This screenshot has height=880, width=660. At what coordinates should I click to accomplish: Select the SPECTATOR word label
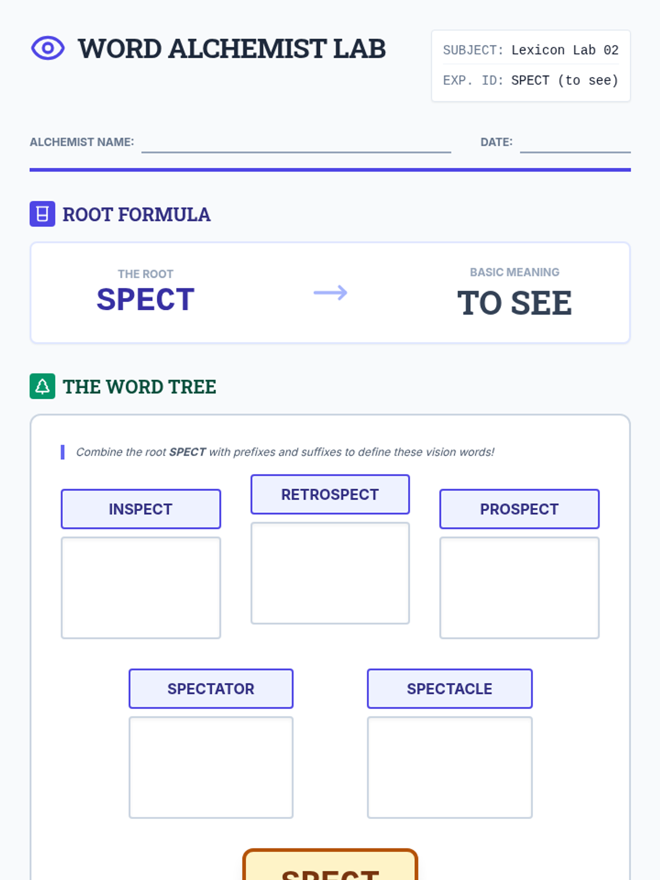click(x=211, y=689)
